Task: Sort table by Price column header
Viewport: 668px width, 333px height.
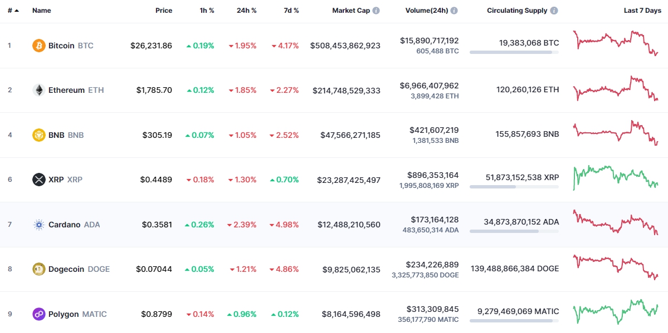Action: click(x=164, y=11)
